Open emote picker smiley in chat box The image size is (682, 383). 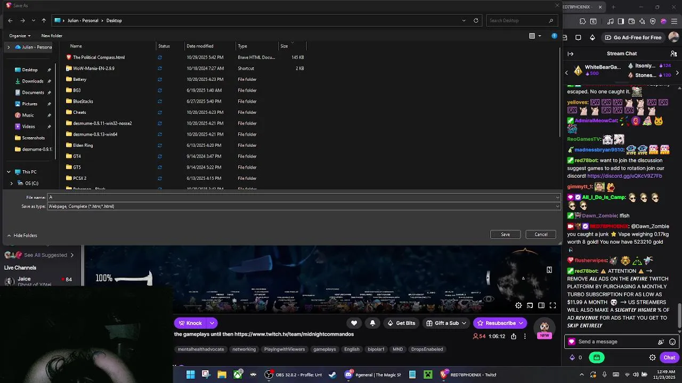pyautogui.click(x=672, y=342)
